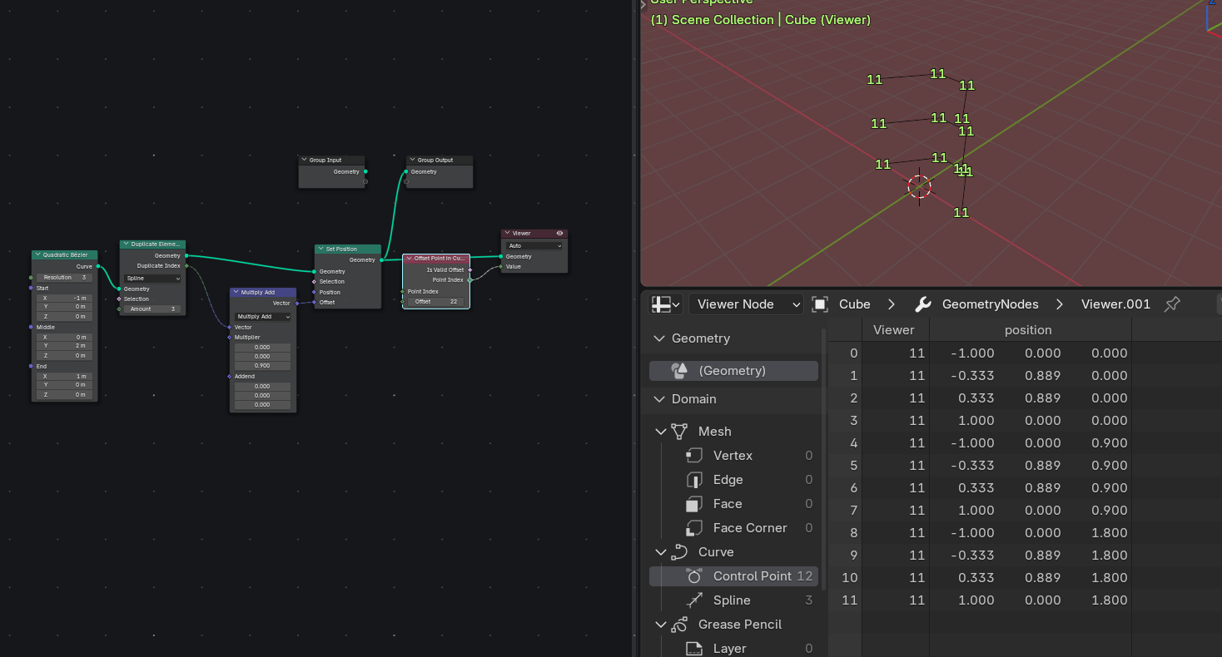Screen dimensions: 1222x657
Task: Click the Mesh component icon
Action: coord(679,432)
